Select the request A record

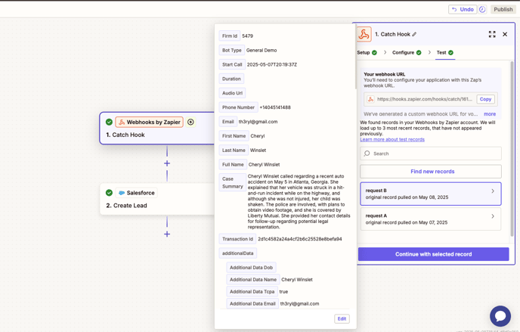423,219
